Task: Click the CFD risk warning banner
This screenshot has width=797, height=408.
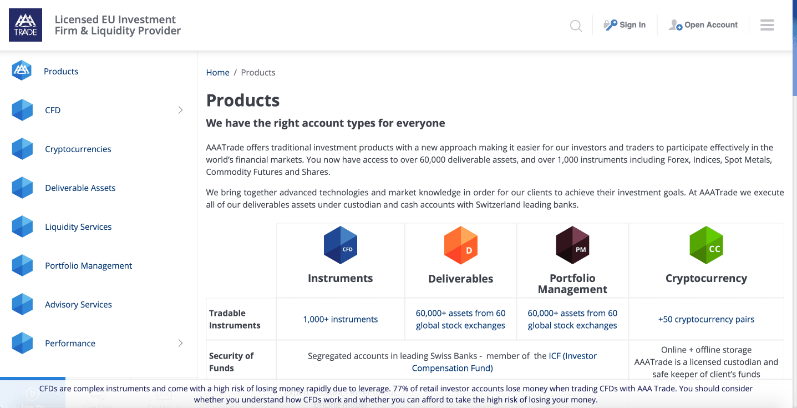Action: (396, 394)
